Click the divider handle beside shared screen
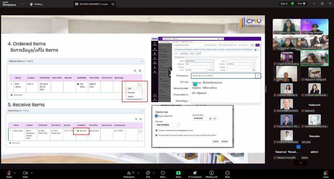This screenshot has width=334, height=179. coord(266,89)
